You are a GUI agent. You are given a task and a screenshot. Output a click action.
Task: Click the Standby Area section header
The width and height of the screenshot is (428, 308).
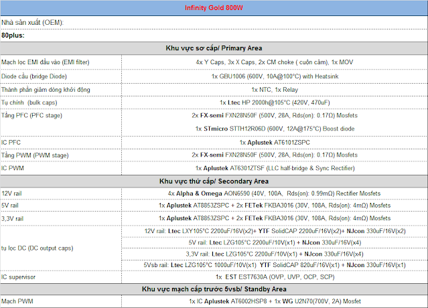tap(214, 289)
